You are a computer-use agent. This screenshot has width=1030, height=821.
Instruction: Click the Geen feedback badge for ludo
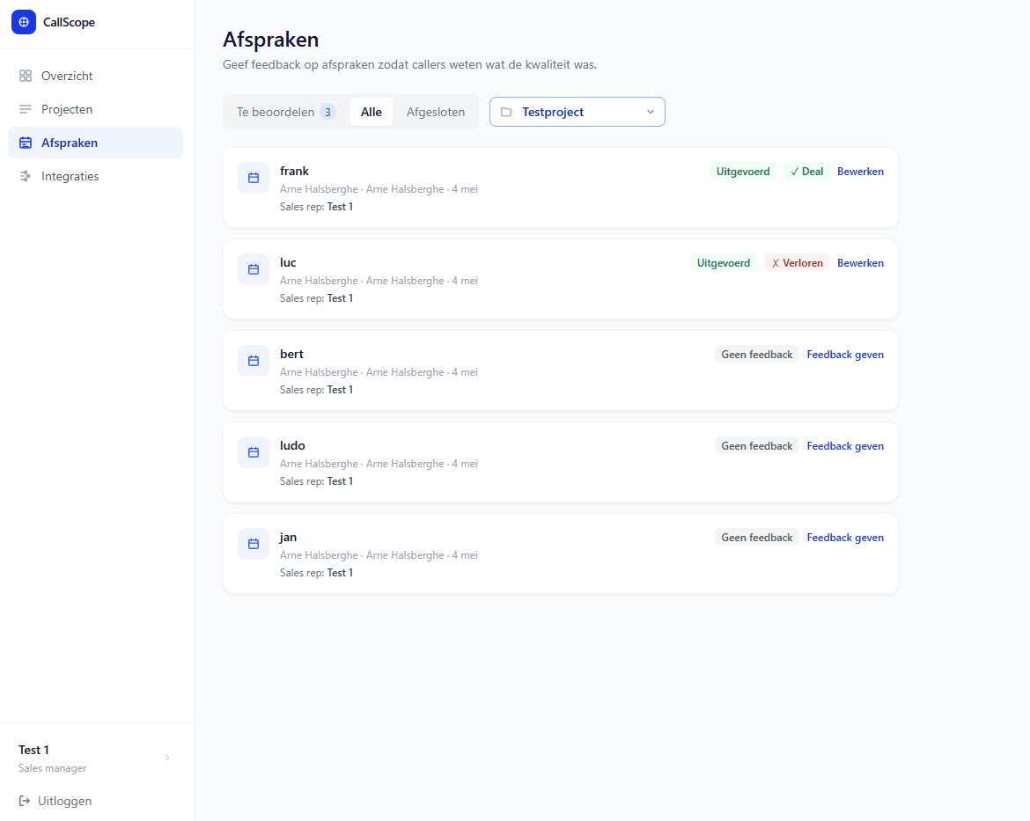click(x=757, y=446)
